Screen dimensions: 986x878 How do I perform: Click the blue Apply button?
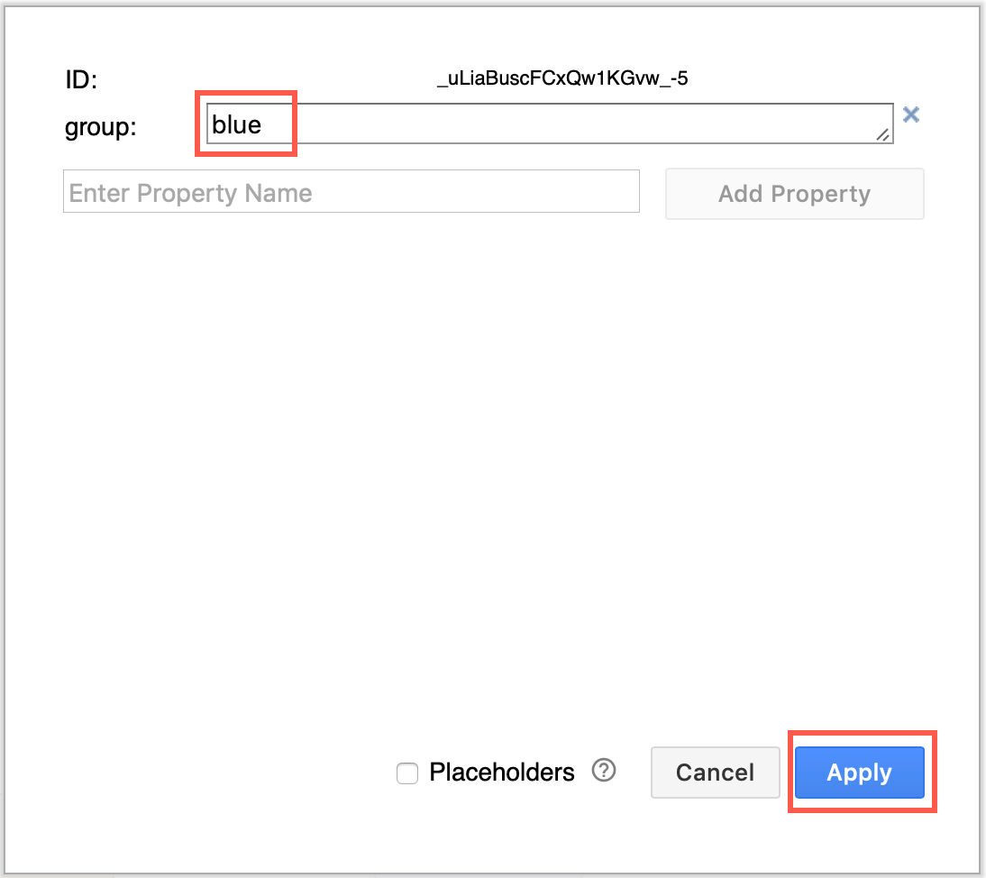(858, 773)
